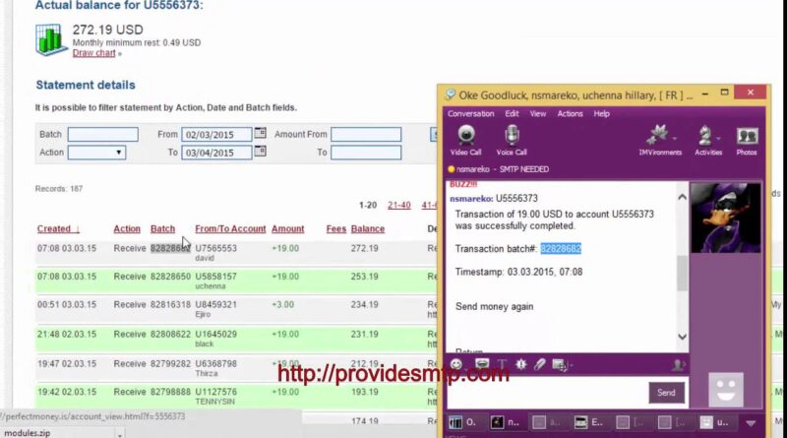The height and width of the screenshot is (438, 787).
Task: Open the Edit menu in Messenger
Action: tap(512, 113)
